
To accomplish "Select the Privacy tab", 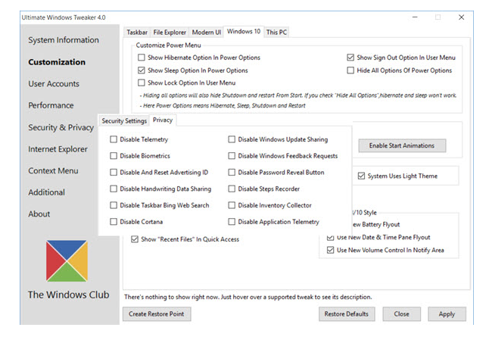I will click(x=163, y=120).
